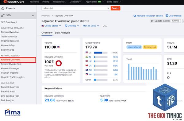184x121 pixels.
Task: Click the 179.7K global volume value
Action: 91,47
